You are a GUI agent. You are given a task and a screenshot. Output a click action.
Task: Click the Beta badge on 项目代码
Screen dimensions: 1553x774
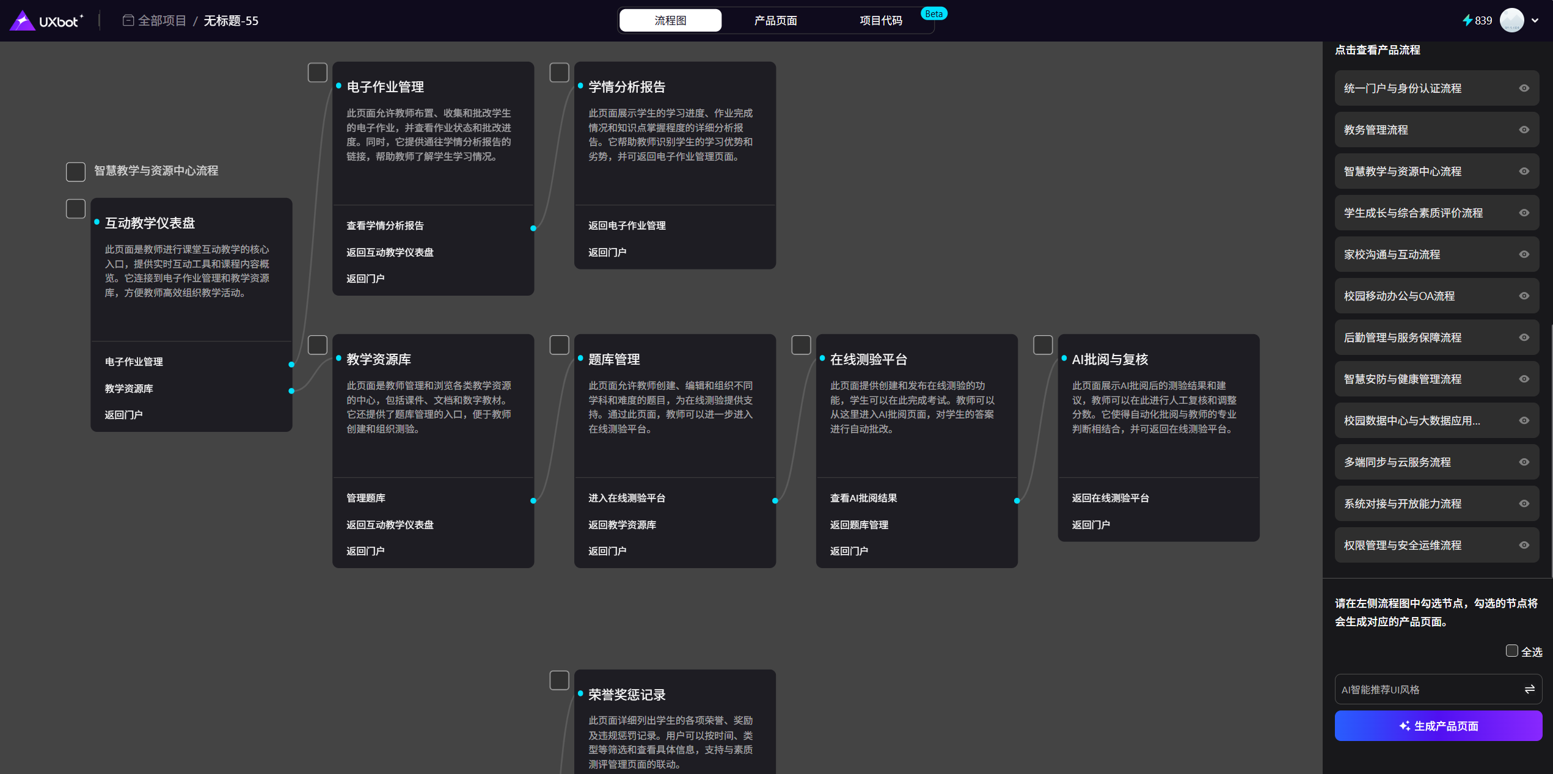tap(934, 13)
